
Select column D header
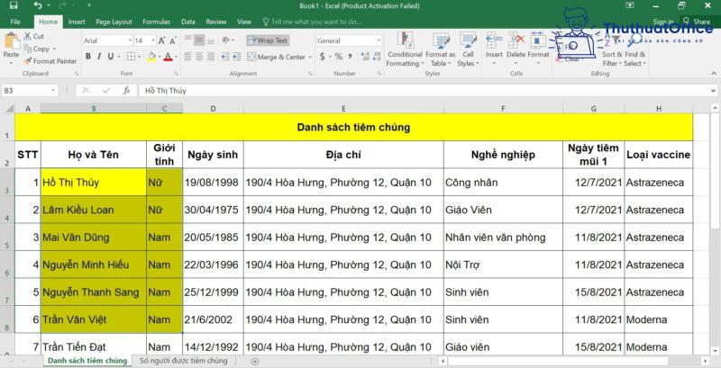point(213,108)
